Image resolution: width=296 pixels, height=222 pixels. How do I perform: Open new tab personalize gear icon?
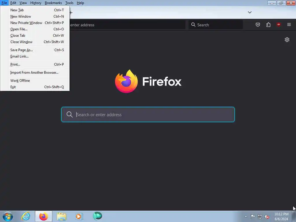point(287,40)
